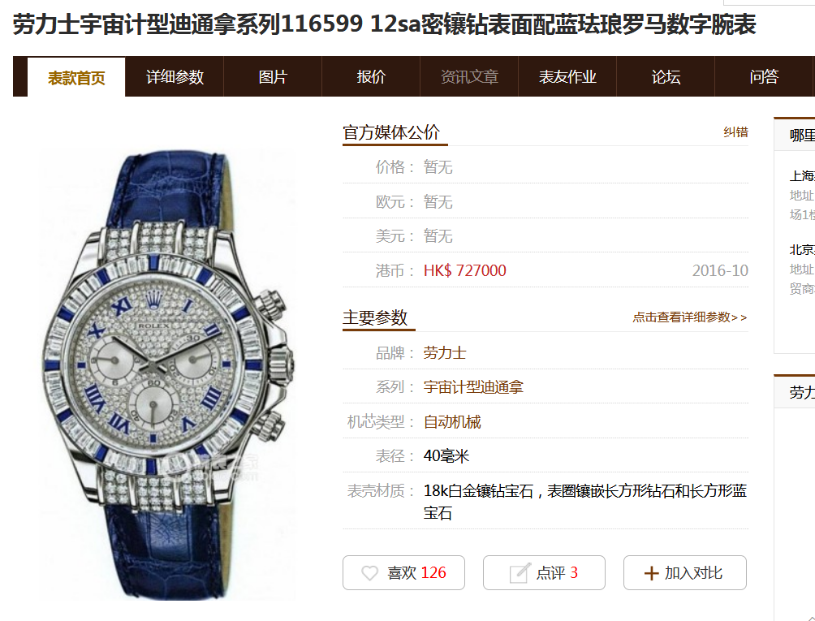Click the 纠错 correction link
This screenshot has width=815, height=621.
click(x=736, y=132)
